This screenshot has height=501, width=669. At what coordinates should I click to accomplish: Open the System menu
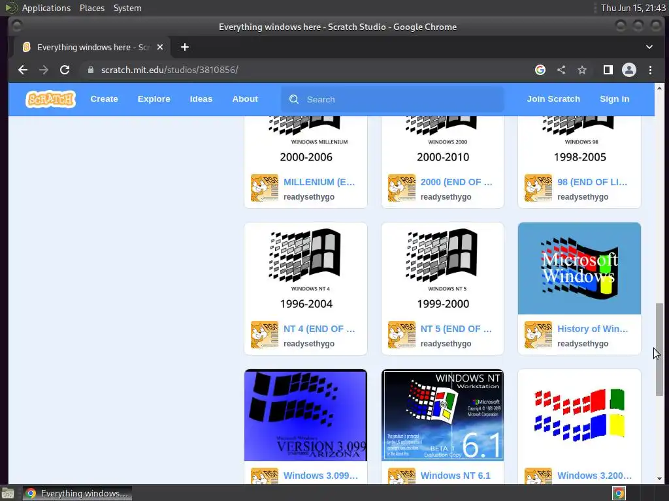pyautogui.click(x=127, y=8)
